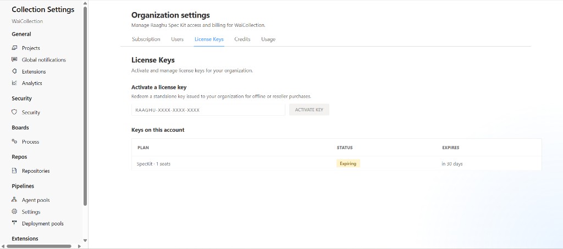Click the Activate Key button
Viewport: 563px width, 249px height.
(309, 110)
